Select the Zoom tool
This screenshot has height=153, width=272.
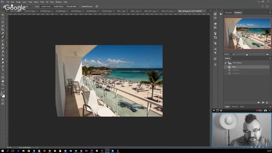(x=3, y=85)
